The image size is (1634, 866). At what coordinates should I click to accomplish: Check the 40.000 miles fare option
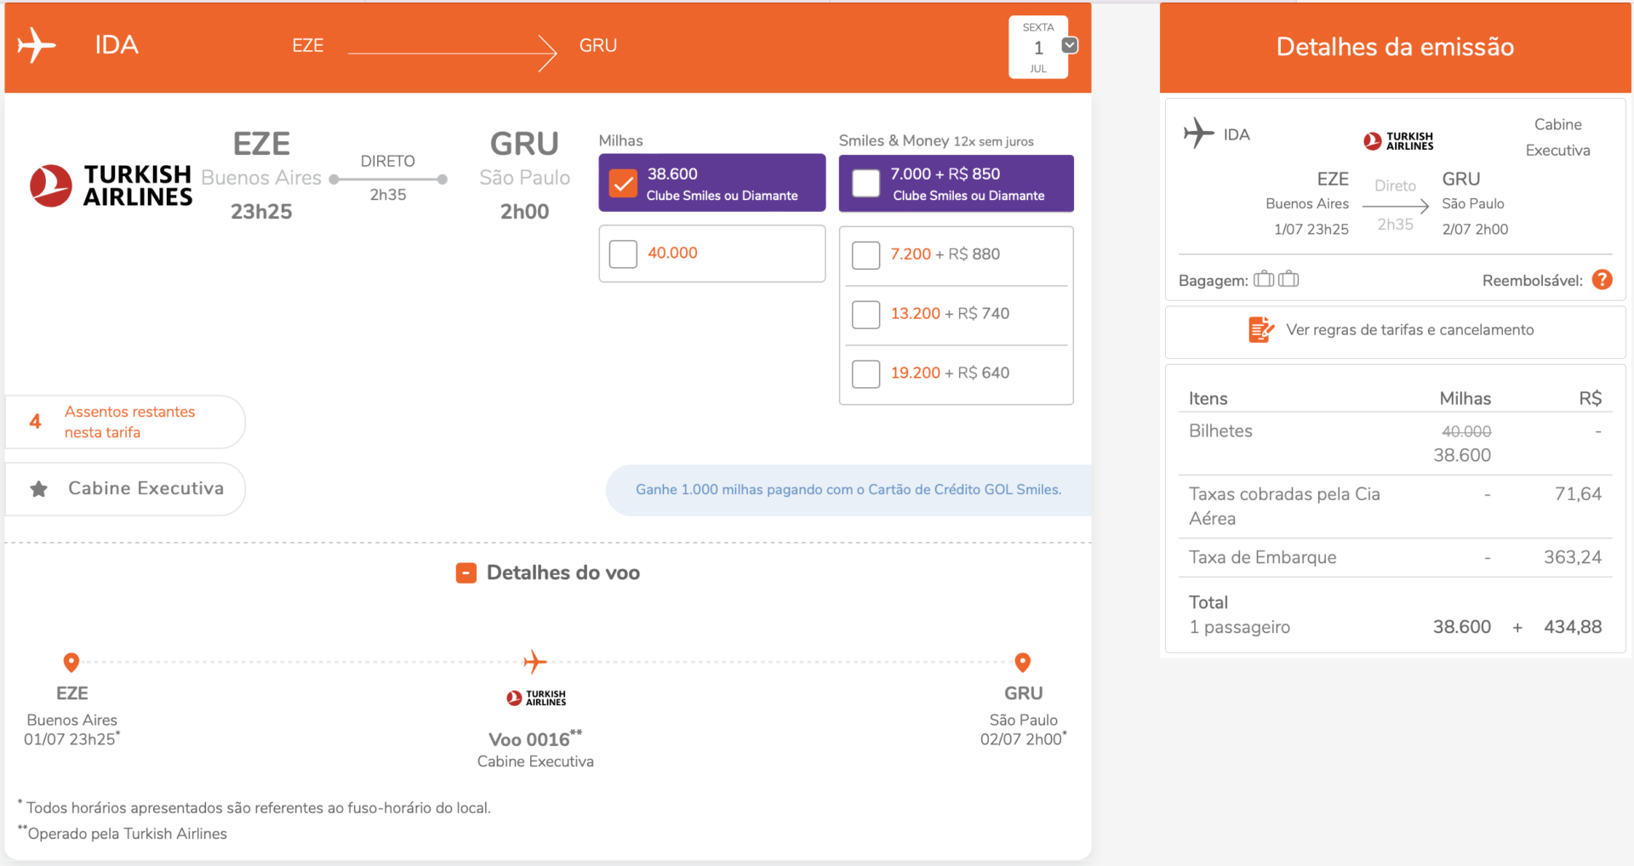coord(624,254)
